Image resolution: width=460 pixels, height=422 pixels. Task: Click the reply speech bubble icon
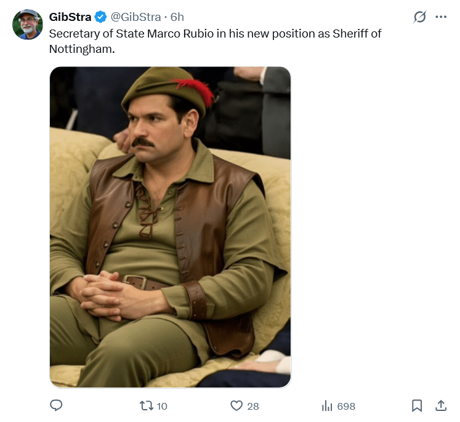(x=56, y=405)
